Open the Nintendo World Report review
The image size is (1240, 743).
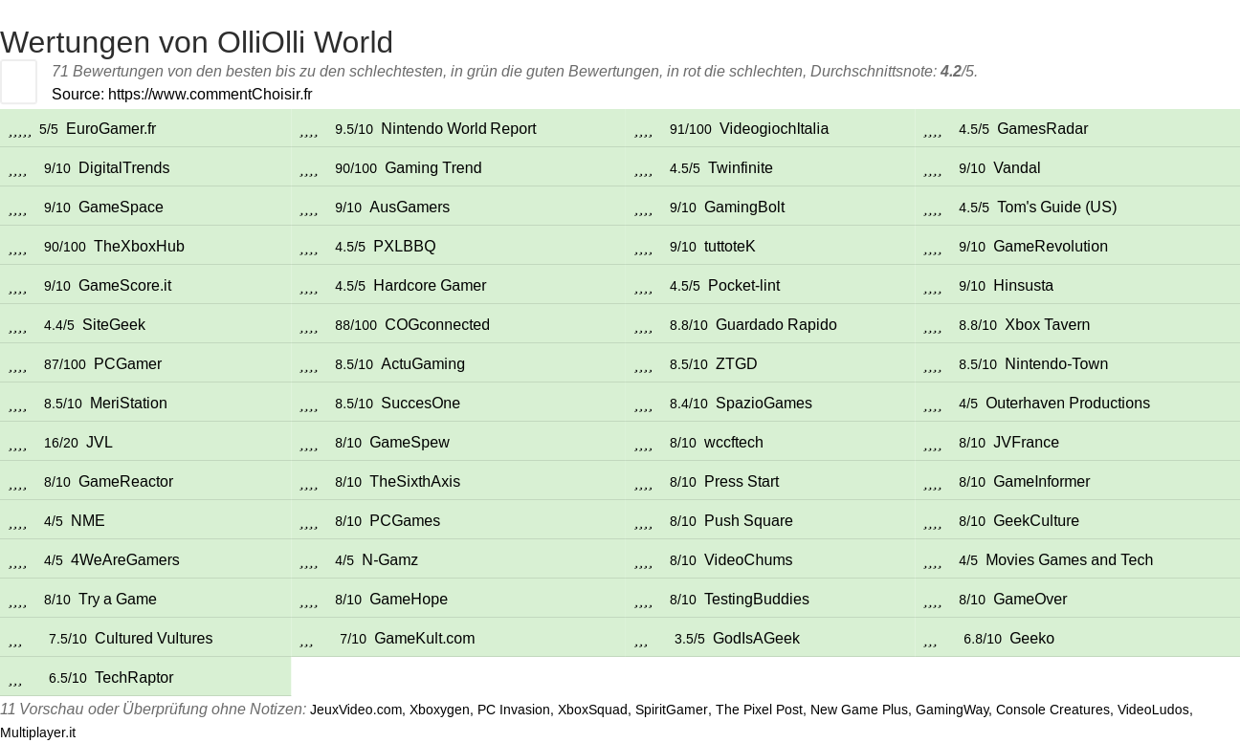coord(458,129)
